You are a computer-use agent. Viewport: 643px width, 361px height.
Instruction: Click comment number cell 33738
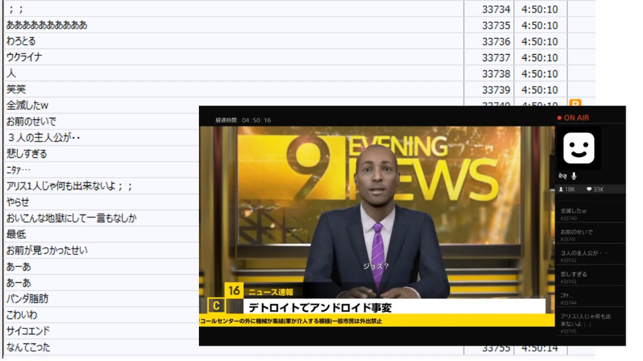489,74
